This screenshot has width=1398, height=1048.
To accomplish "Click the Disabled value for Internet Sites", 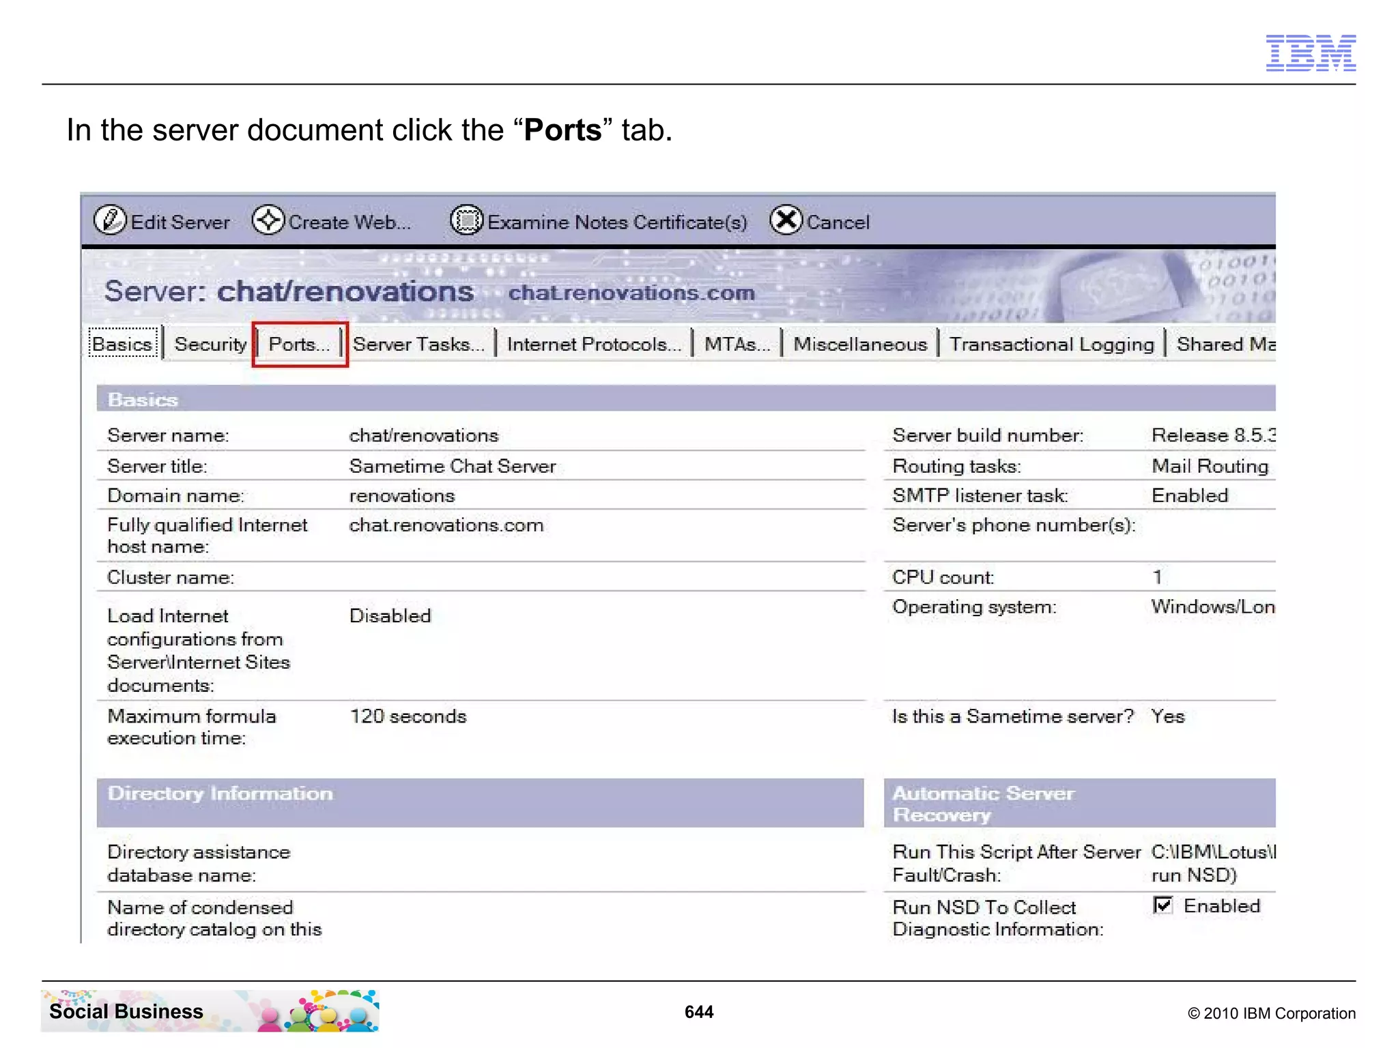I will tap(390, 615).
